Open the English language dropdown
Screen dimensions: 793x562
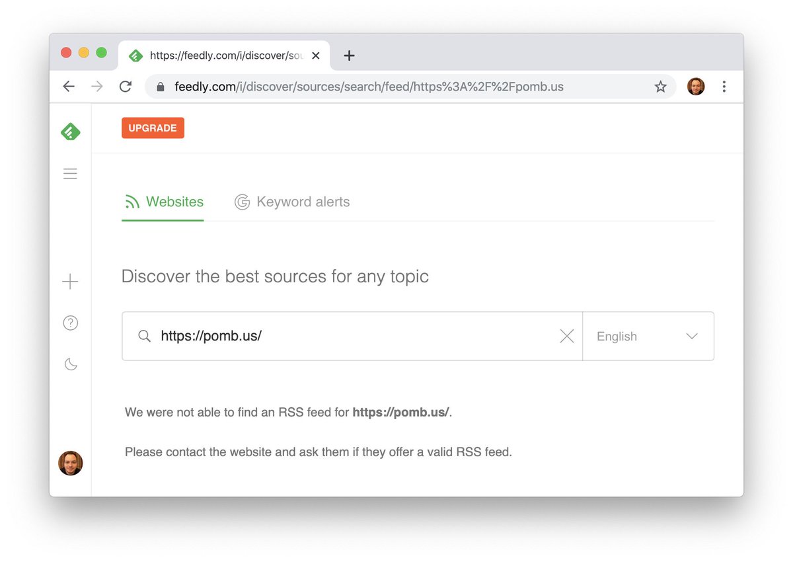[648, 336]
